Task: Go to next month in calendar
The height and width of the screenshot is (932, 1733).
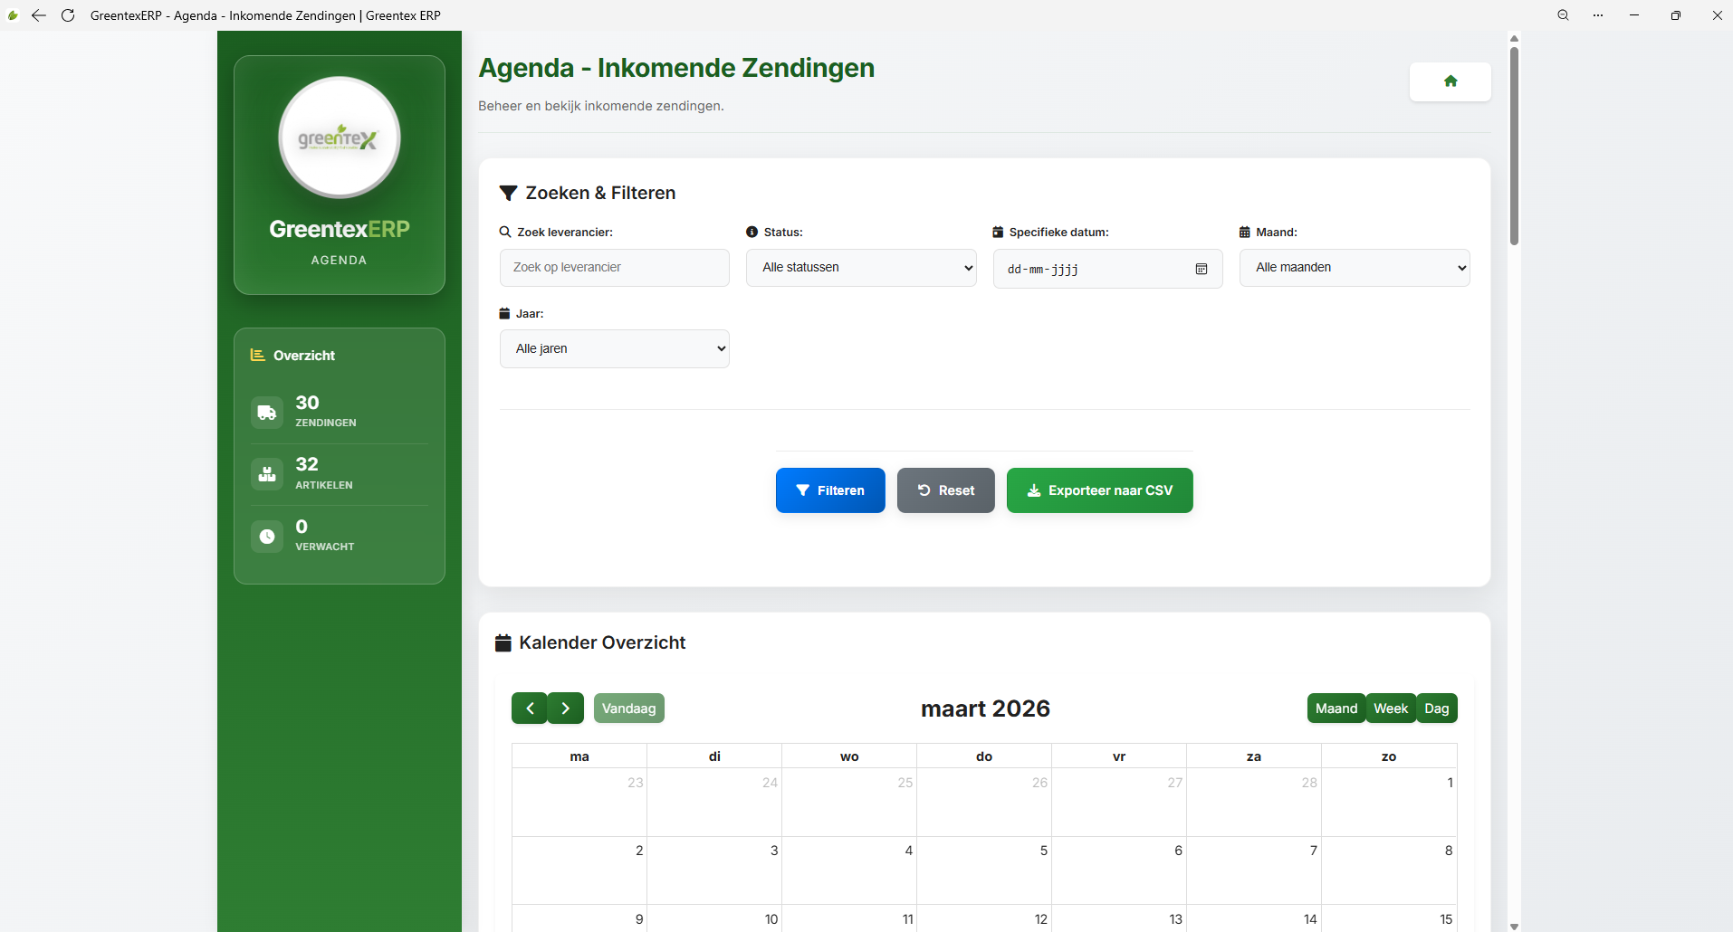Action: tap(566, 709)
